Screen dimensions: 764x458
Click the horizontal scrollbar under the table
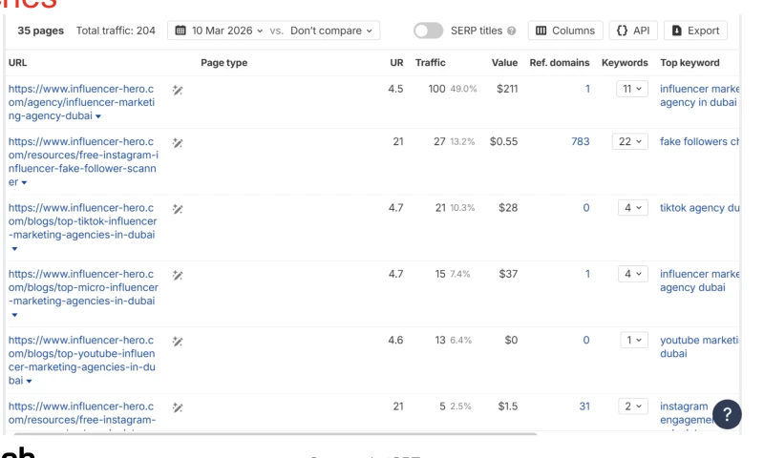pyautogui.click(x=275, y=433)
